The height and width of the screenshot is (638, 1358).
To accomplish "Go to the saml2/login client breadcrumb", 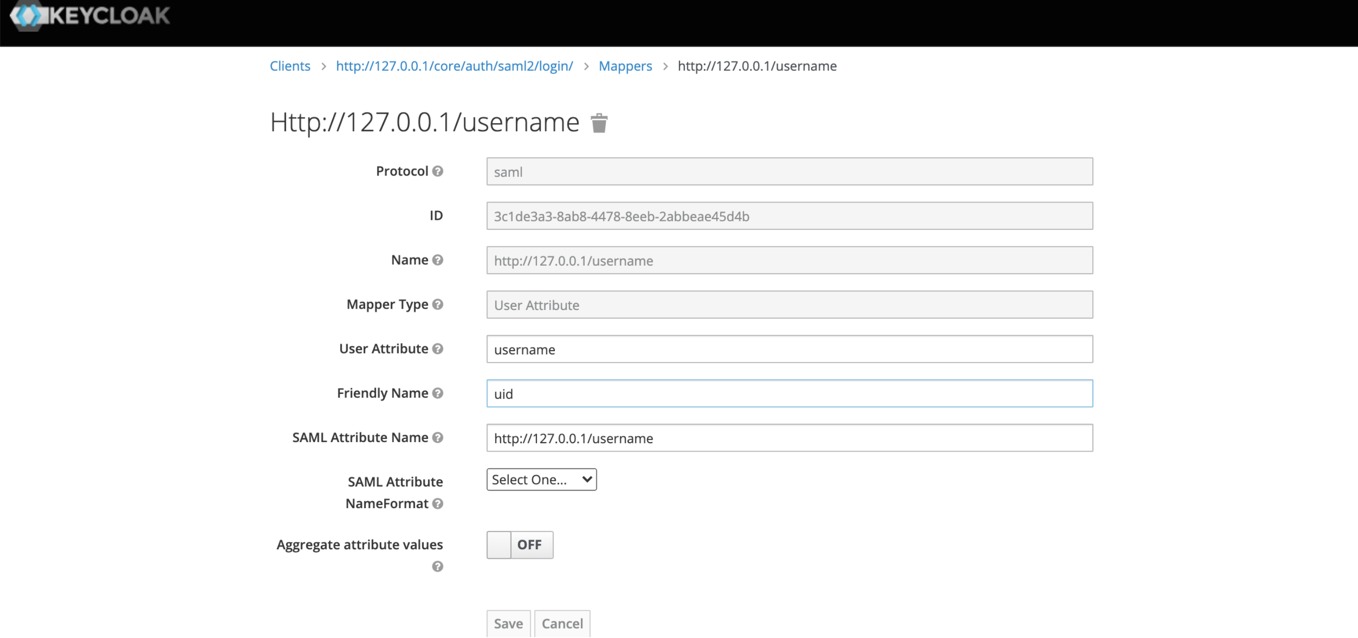I will pyautogui.click(x=454, y=66).
